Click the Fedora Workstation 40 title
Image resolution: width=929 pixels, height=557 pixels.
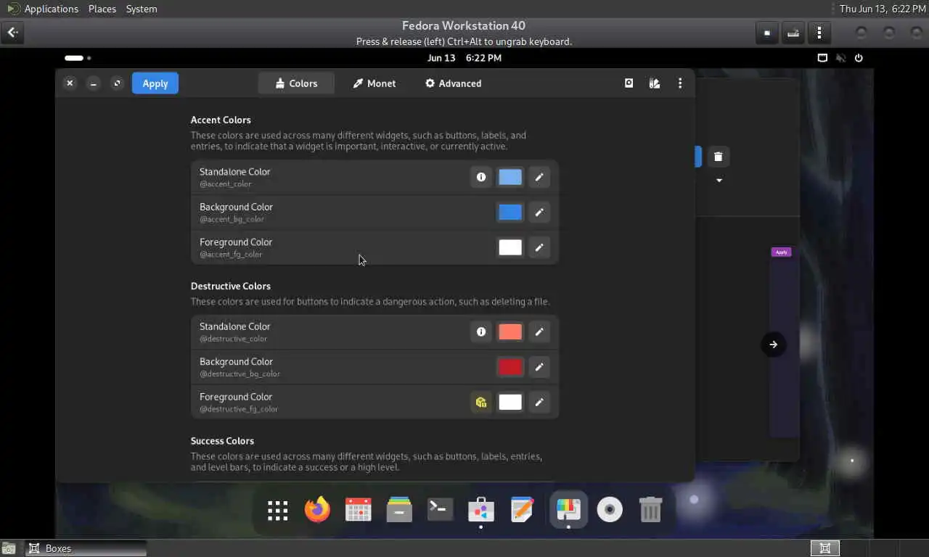click(464, 25)
